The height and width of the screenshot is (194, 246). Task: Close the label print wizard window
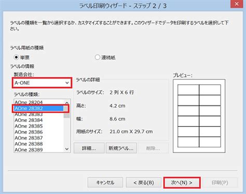coord(237,4)
